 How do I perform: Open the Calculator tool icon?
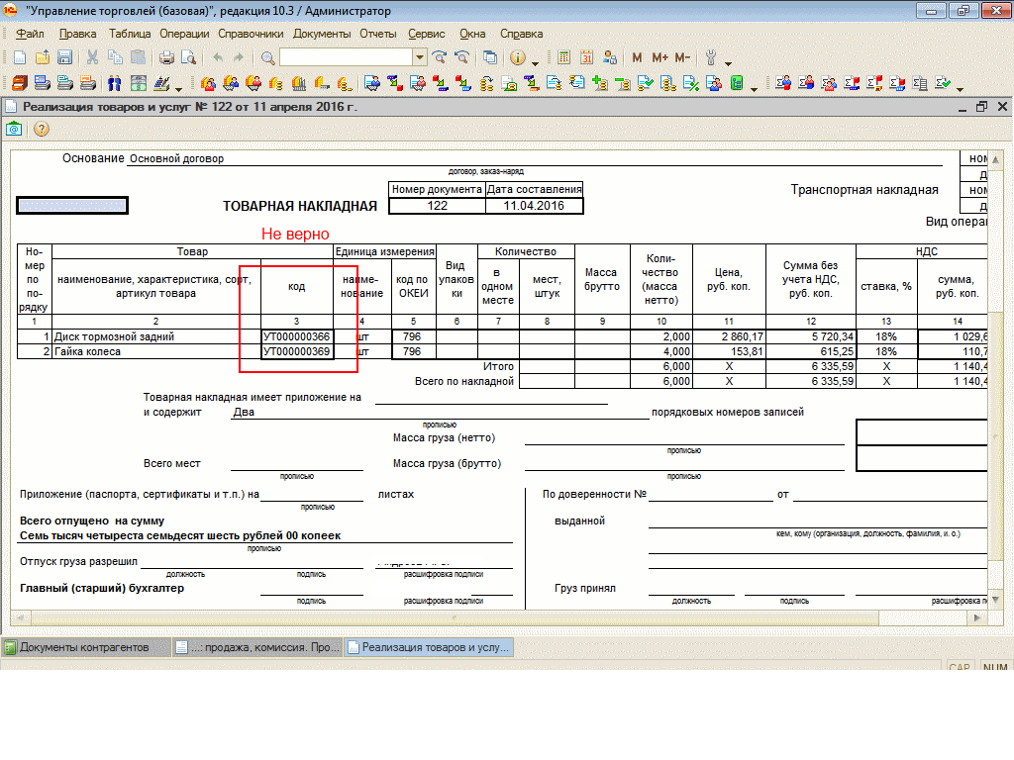[x=563, y=57]
